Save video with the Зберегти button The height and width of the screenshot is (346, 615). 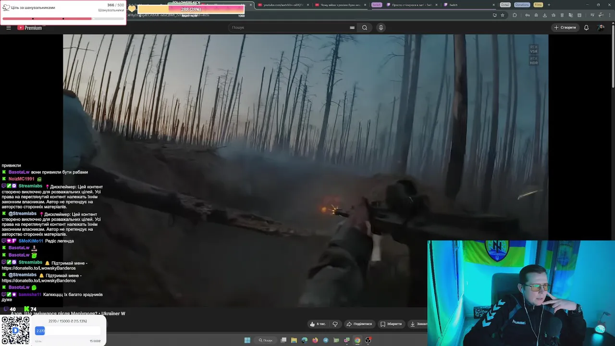tap(391, 324)
